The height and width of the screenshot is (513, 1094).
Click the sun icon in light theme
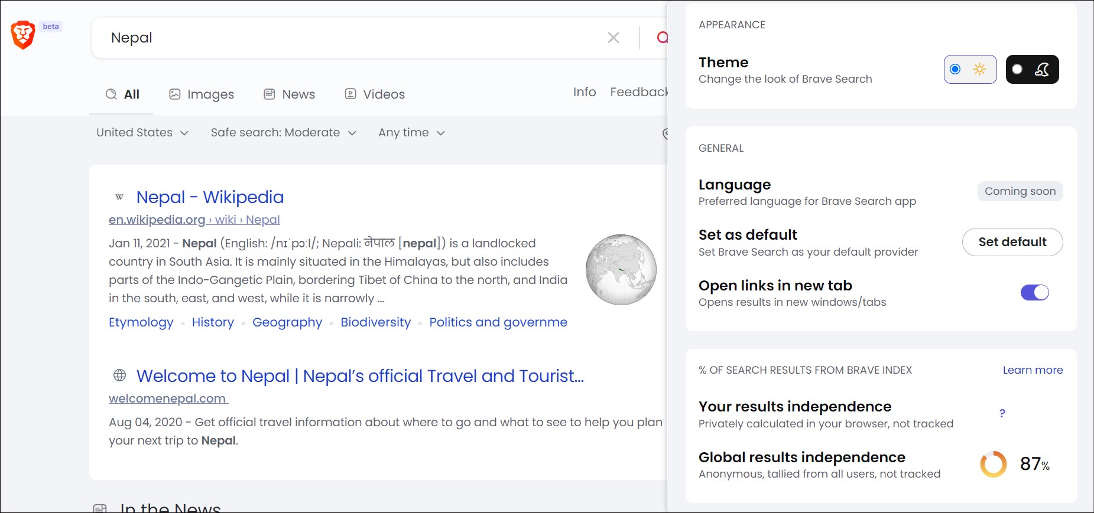coord(979,70)
